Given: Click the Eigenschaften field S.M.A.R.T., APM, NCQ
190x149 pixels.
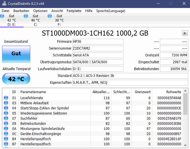Looking at the screenshot, I should [130, 83].
